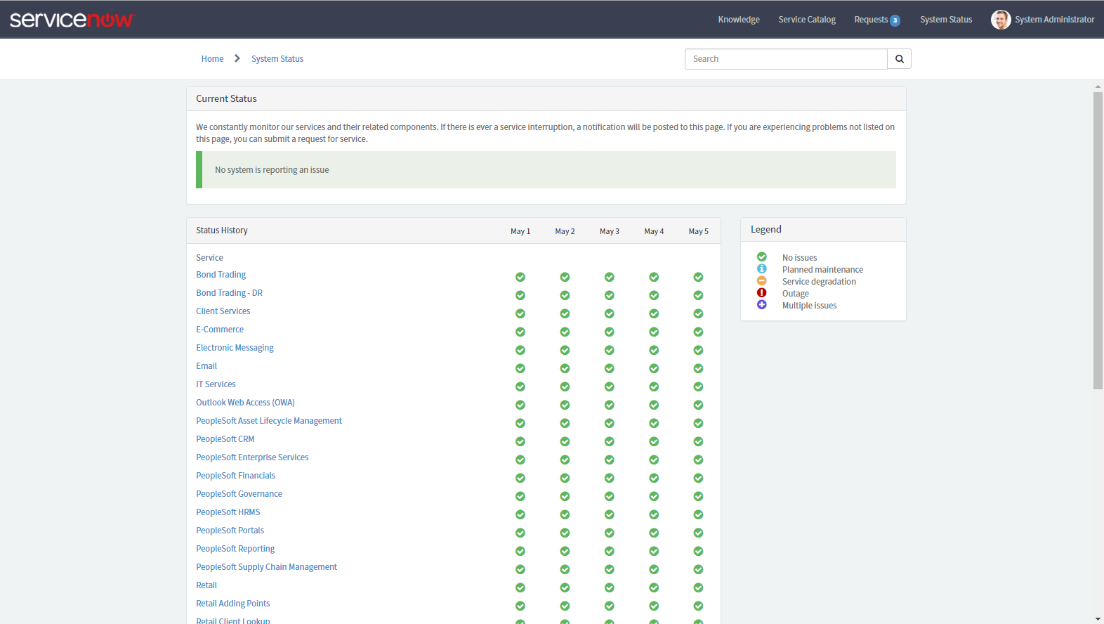This screenshot has height=624, width=1104.
Task: Click the May 5 column header
Action: click(x=698, y=231)
